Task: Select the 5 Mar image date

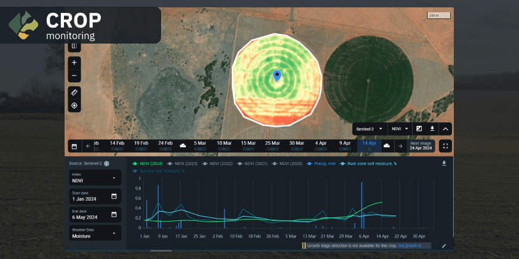Action: (x=200, y=145)
